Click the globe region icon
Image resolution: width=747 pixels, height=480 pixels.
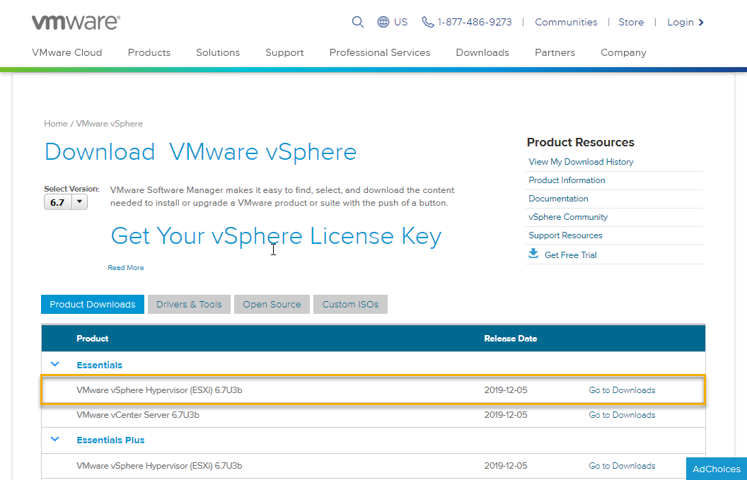click(383, 22)
